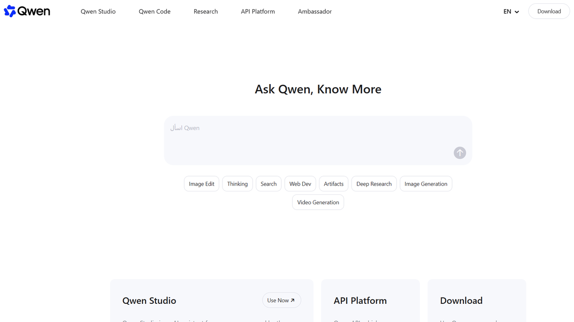This screenshot has width=574, height=322.
Task: Click the Ask Qwen, Know More heading
Action: click(x=318, y=89)
